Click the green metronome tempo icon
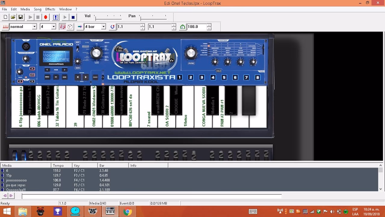Viewport: 385px width, 217px height. 183,27
